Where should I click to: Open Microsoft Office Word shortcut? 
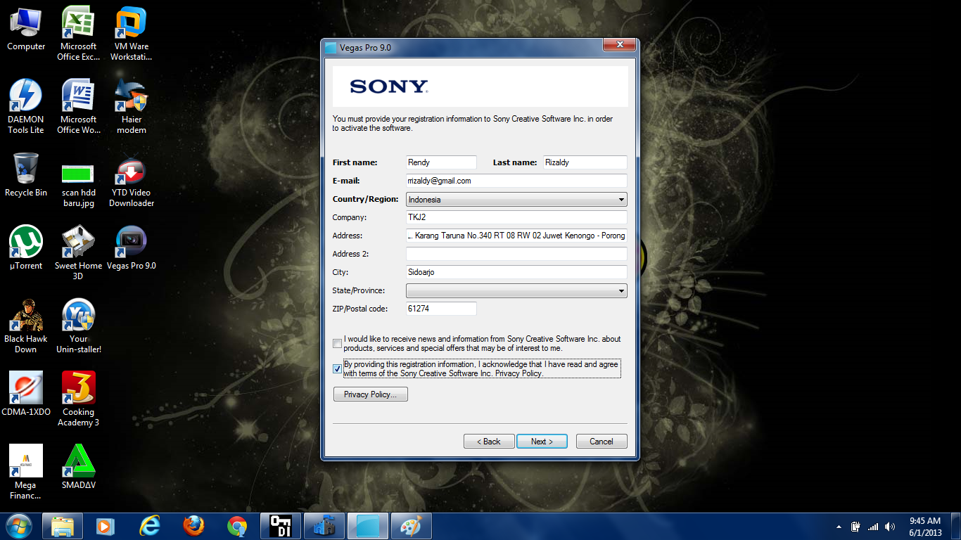click(78, 106)
